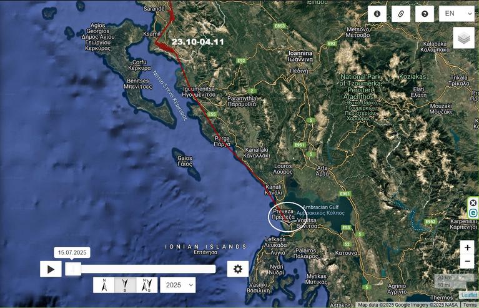Click the Kalabaka map label
Viewport: 479px width, 308px height.
435,46
